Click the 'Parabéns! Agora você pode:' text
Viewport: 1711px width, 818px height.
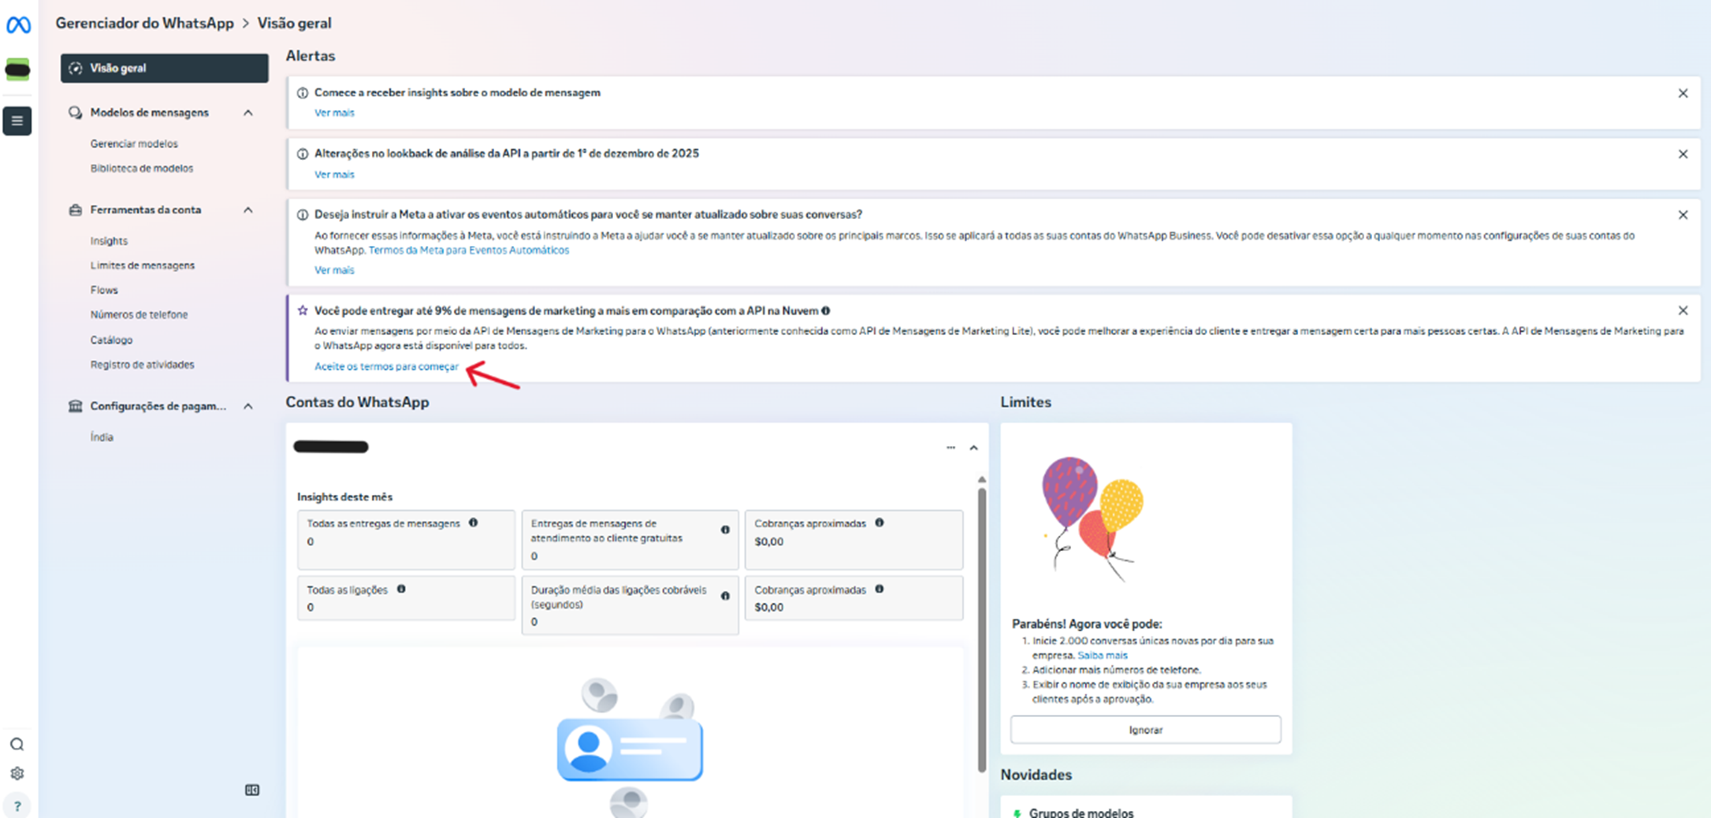[1087, 623]
